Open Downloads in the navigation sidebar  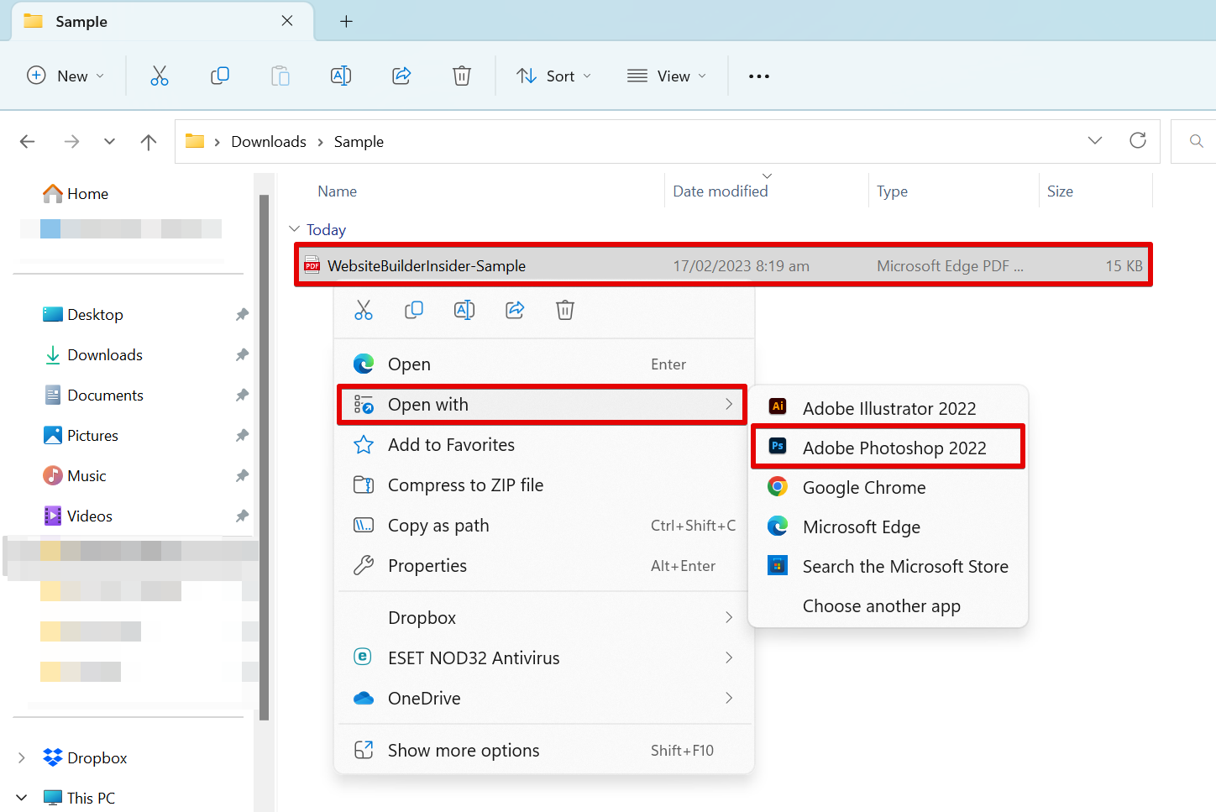(x=105, y=355)
